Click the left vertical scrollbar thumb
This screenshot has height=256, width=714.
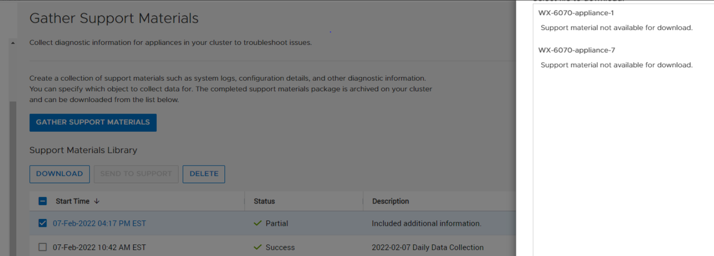click(x=13, y=176)
